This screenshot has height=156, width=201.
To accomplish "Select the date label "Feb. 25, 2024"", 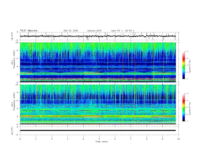I will (71, 31).
